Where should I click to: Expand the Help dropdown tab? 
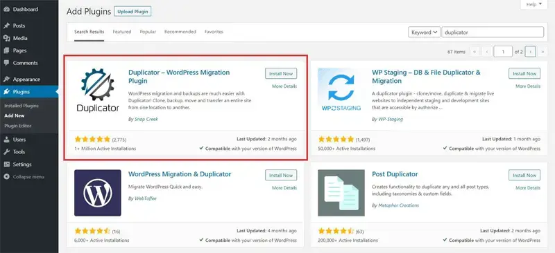pyautogui.click(x=533, y=5)
